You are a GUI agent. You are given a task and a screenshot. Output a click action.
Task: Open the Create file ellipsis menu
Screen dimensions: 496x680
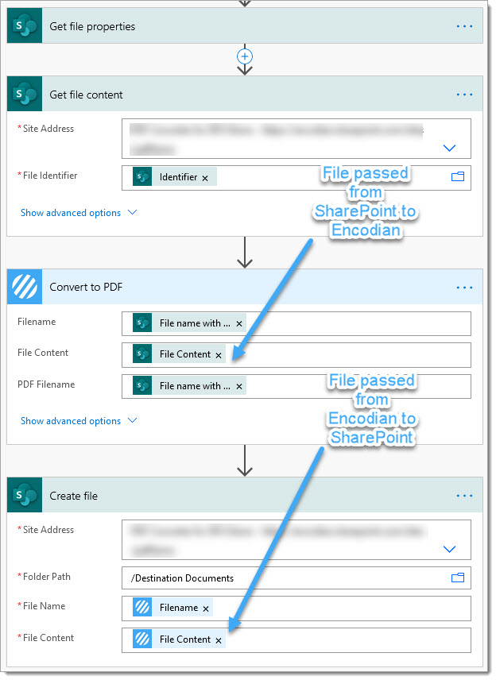click(x=464, y=496)
